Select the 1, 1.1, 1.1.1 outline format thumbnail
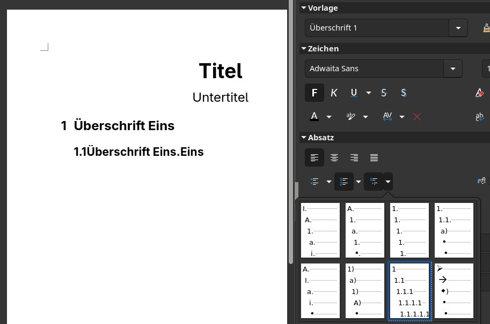Screen dimensions: 490x324 coord(409,291)
